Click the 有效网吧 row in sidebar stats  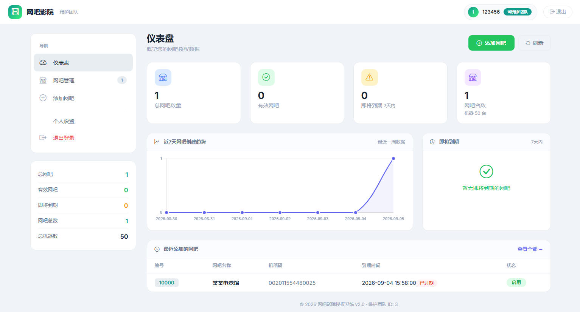click(x=83, y=190)
